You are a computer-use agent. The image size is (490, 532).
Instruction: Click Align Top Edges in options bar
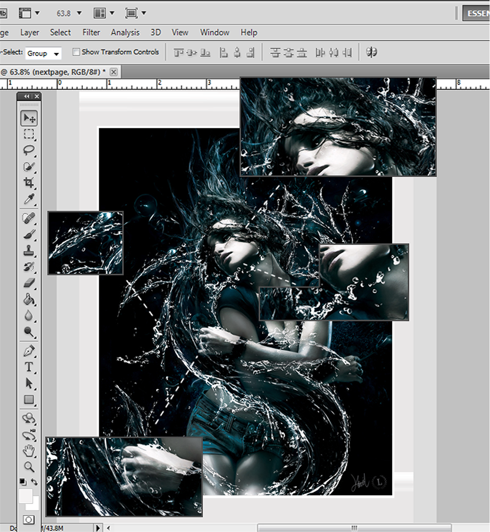179,52
